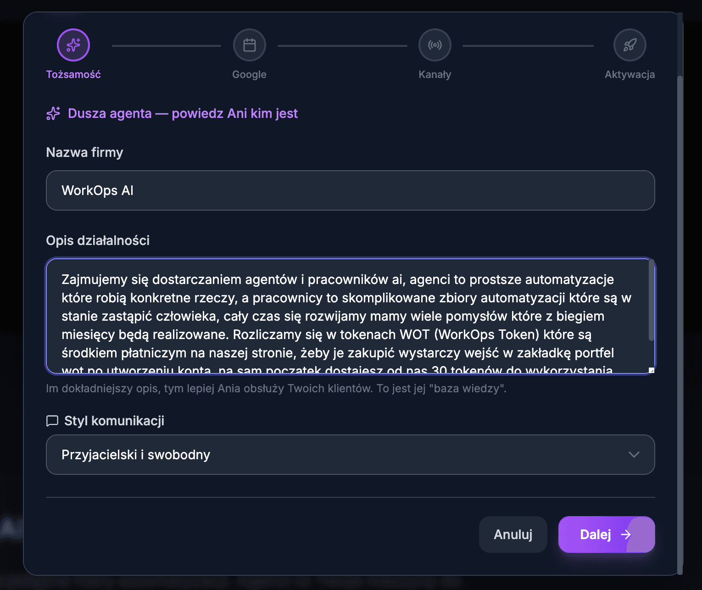Click the Aktywacja rocket icon

pyautogui.click(x=630, y=45)
